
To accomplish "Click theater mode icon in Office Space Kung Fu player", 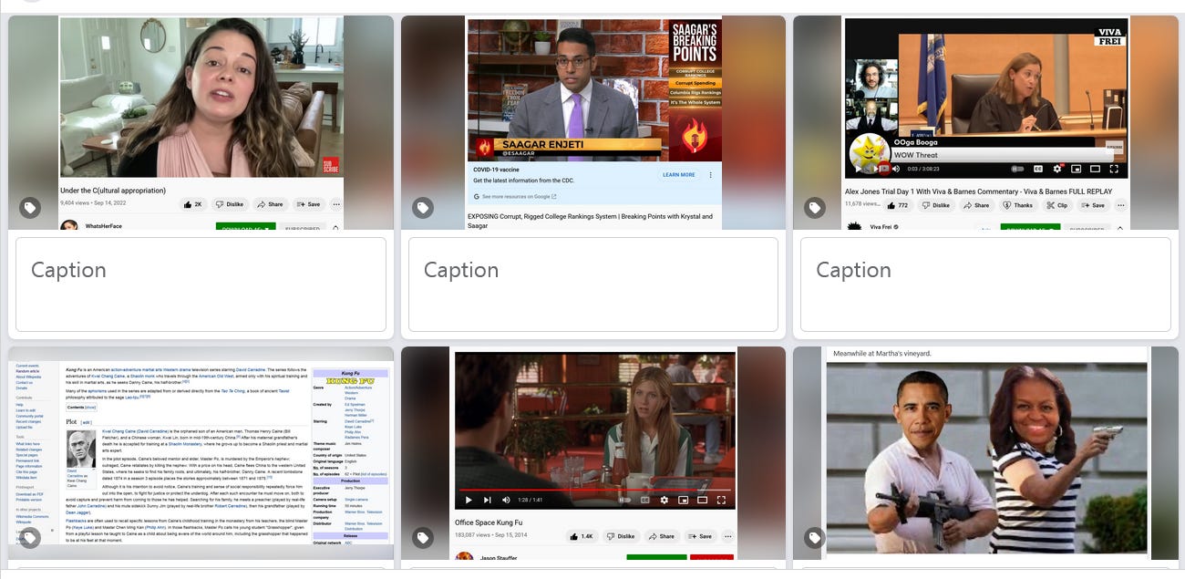I will [x=702, y=500].
